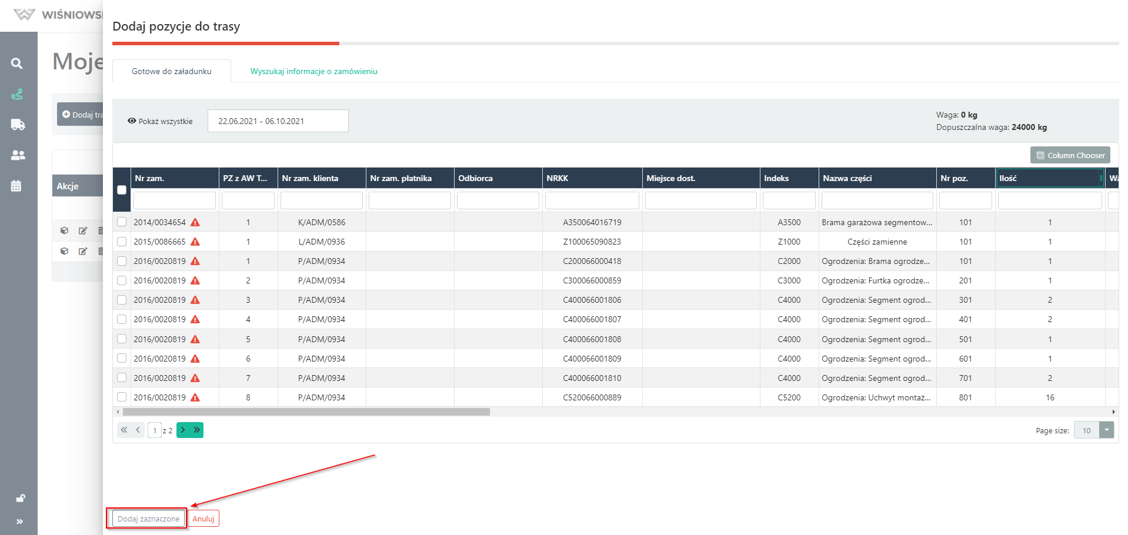The height and width of the screenshot is (535, 1128).
Task: Open the Column Chooser
Action: click(x=1070, y=155)
